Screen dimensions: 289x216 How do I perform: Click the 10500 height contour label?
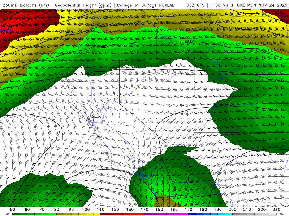point(164,22)
